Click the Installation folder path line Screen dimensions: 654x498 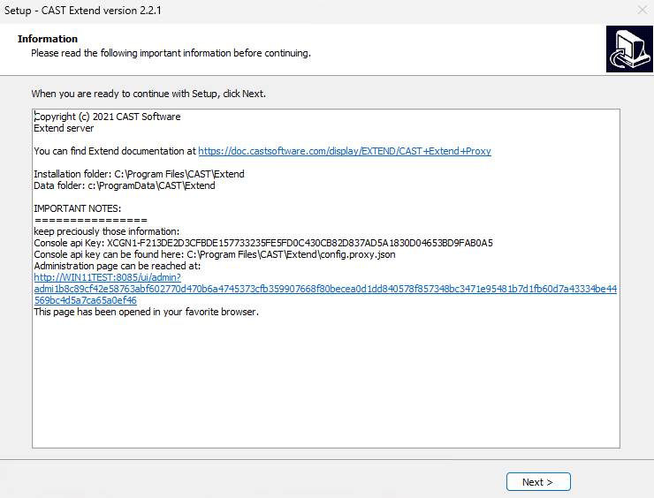coord(139,174)
